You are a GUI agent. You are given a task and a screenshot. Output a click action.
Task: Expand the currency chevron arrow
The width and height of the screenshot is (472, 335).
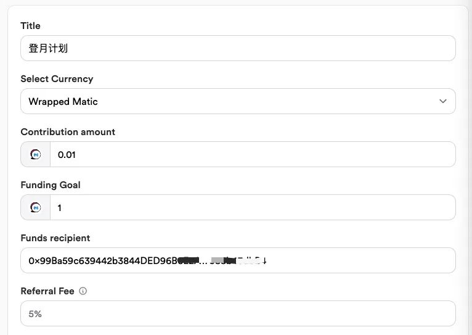tap(443, 101)
